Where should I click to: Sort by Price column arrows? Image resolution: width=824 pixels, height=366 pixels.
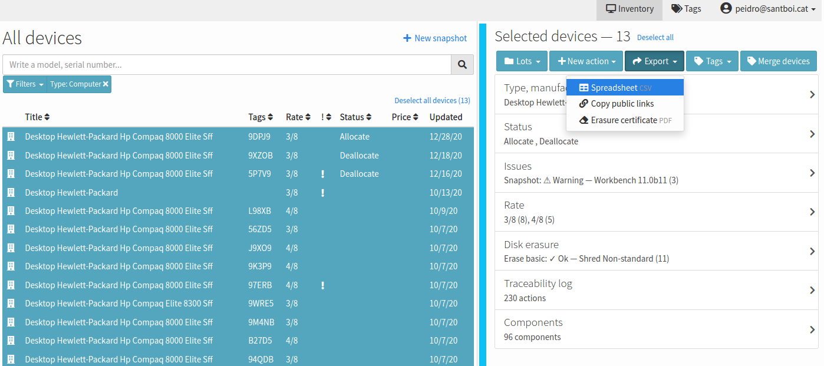[x=417, y=117]
